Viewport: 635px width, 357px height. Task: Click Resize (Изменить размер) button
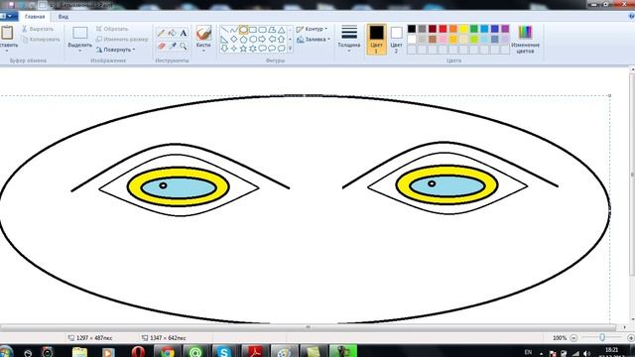point(122,40)
